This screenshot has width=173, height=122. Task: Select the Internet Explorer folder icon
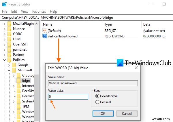tap(19, 86)
